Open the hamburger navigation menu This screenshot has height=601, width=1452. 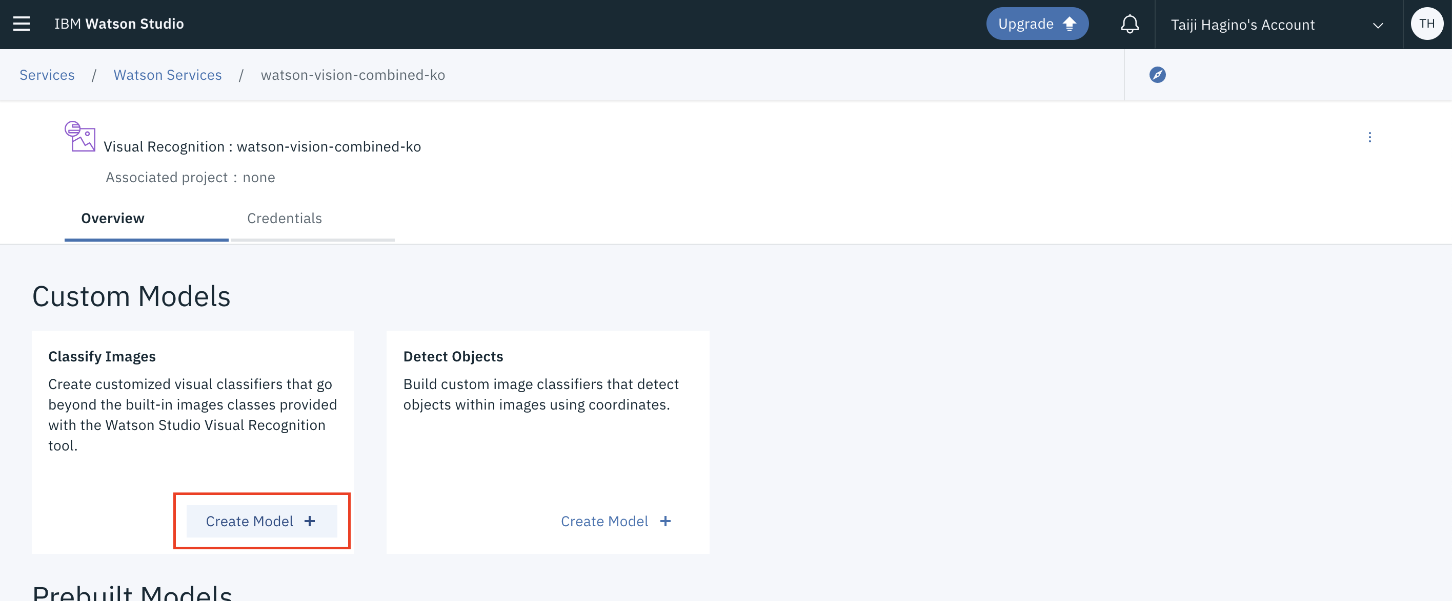coord(22,24)
